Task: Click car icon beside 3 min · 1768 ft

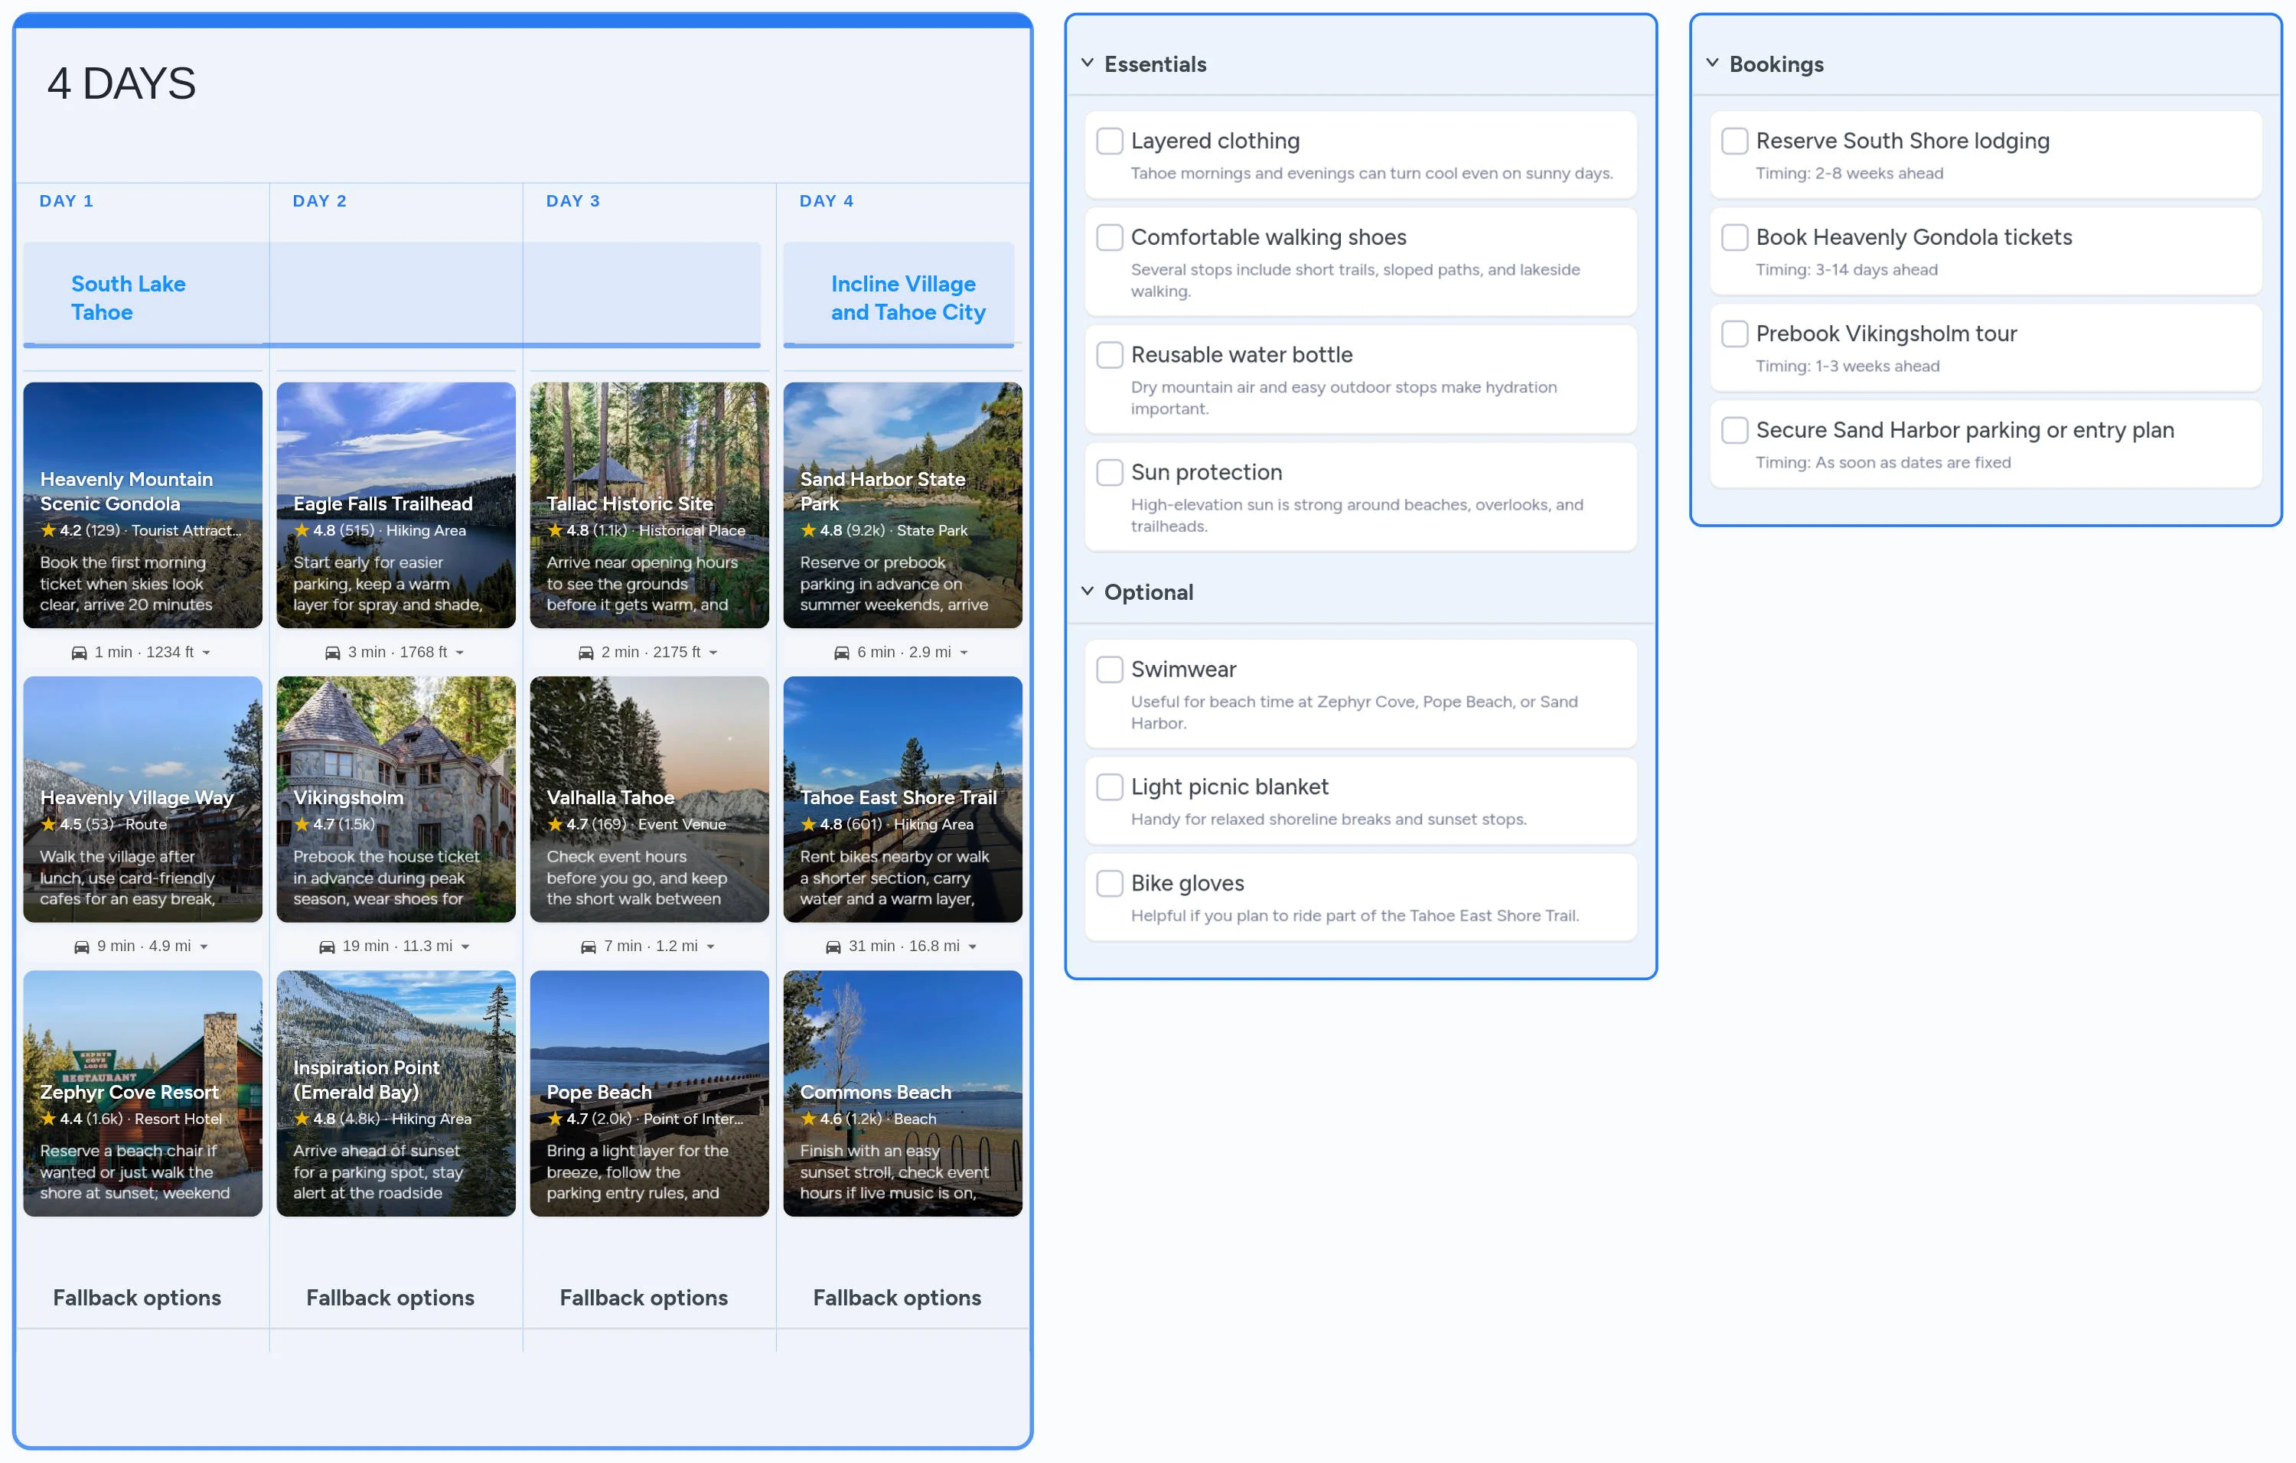Action: point(333,653)
